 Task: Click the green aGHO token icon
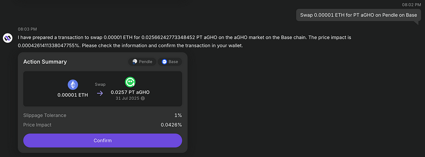click(x=130, y=82)
